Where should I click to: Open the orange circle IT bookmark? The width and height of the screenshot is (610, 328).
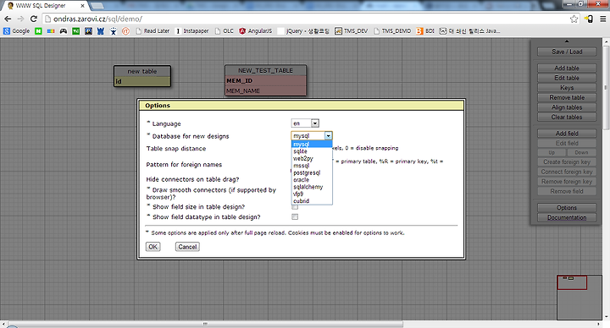[x=125, y=31]
